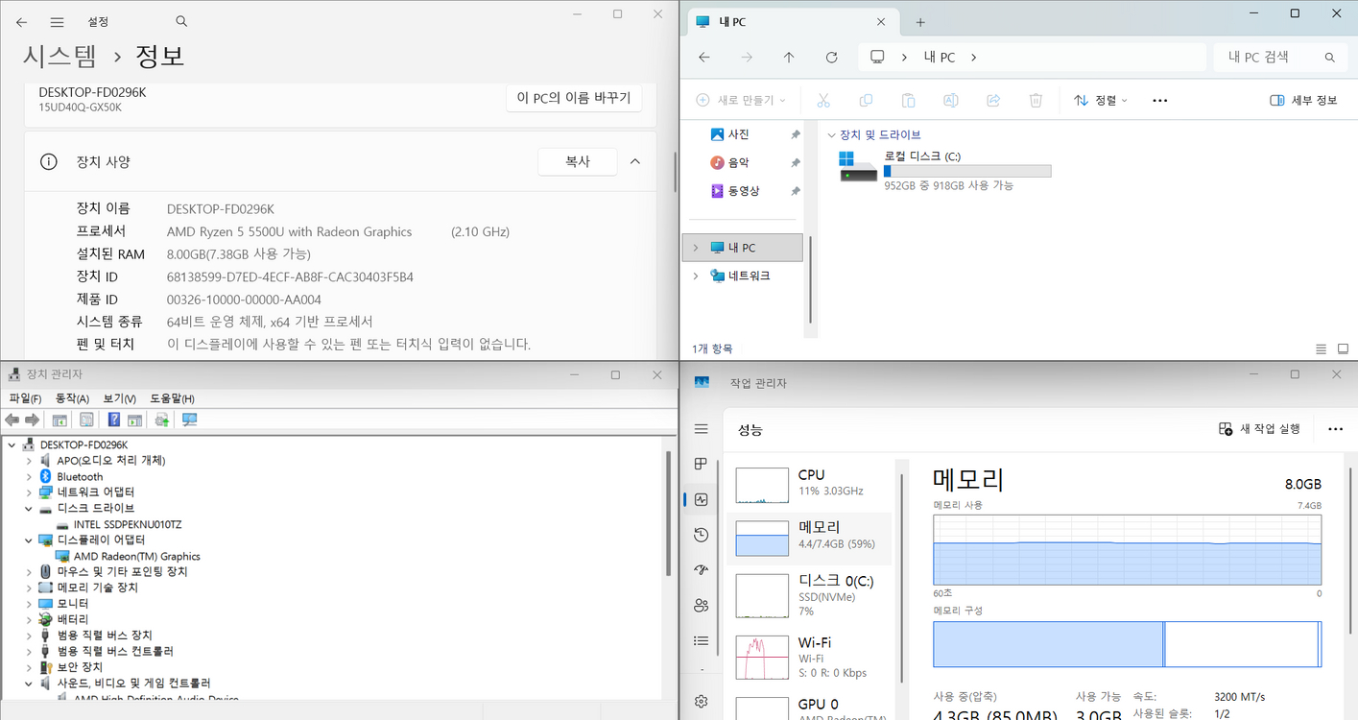Expand the Bluetooth category in Device Manager
Viewport: 1358px width, 720px height.
(x=28, y=475)
